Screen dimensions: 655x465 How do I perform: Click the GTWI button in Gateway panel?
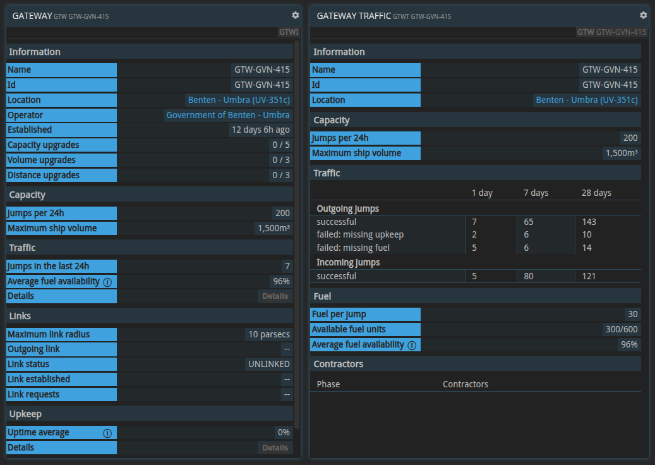(x=289, y=32)
